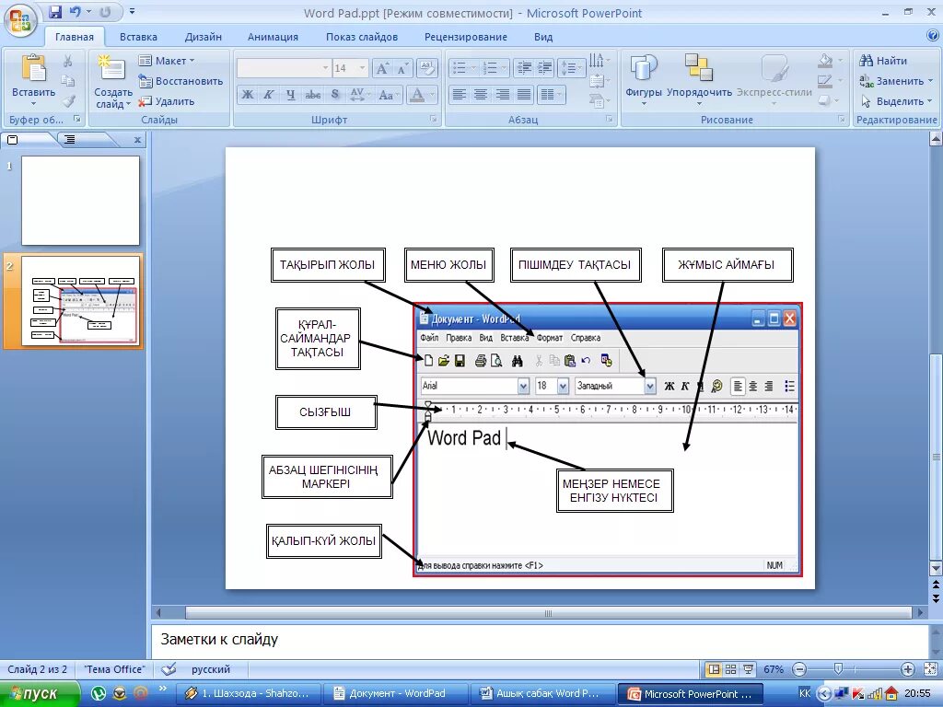943x707 pixels.
Task: Click the Вставить paste clipboard icon
Action: point(33,68)
